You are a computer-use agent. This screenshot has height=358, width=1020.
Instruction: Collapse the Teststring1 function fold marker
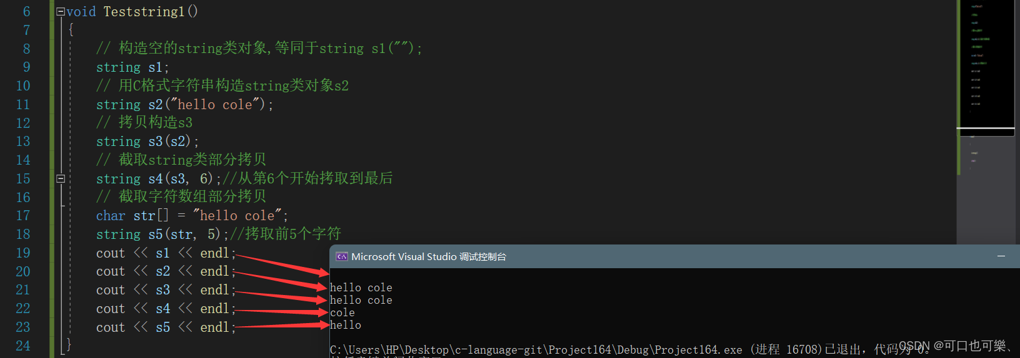tap(61, 11)
